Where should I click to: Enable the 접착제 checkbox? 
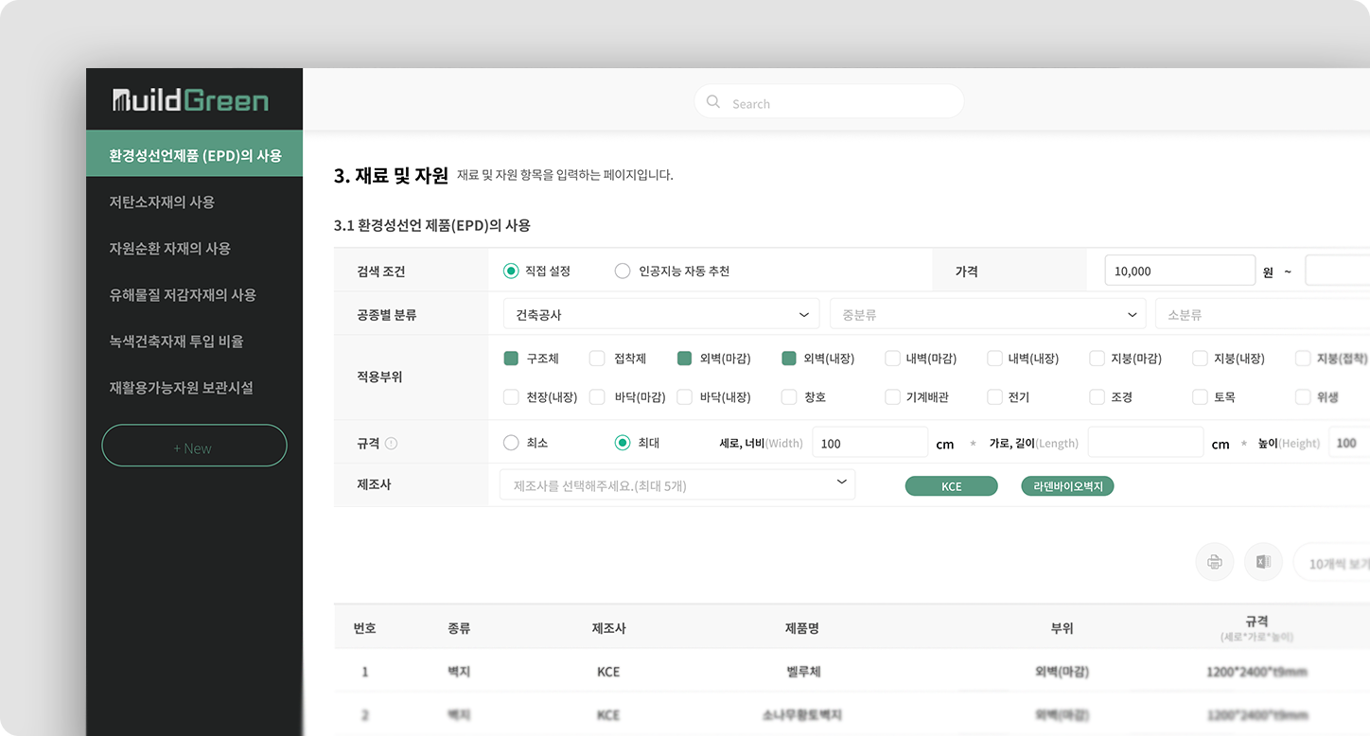click(596, 359)
